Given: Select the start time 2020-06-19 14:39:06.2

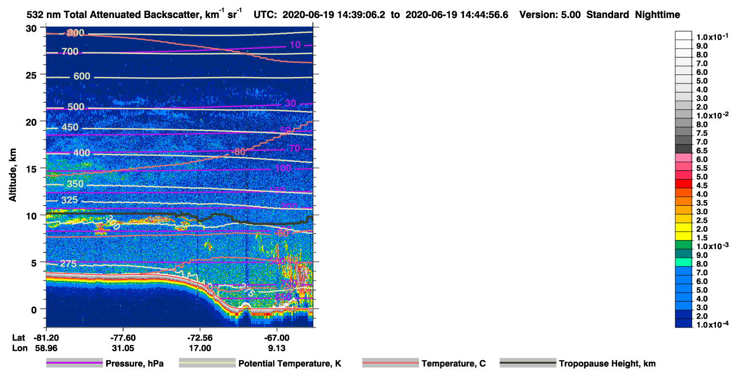Looking at the screenshot, I should 334,15.
